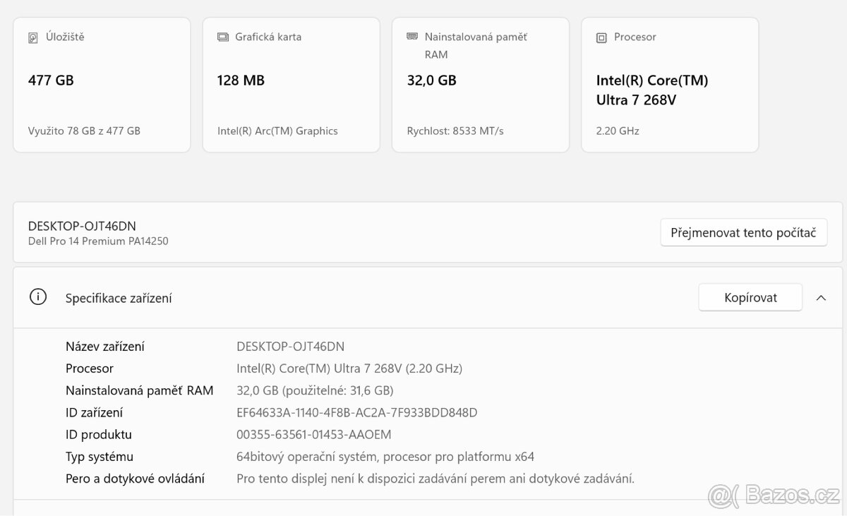Screen dimensions: 847x516
Task: Expand the section below Pero a dotykové ovládání
Action: click(423, 510)
